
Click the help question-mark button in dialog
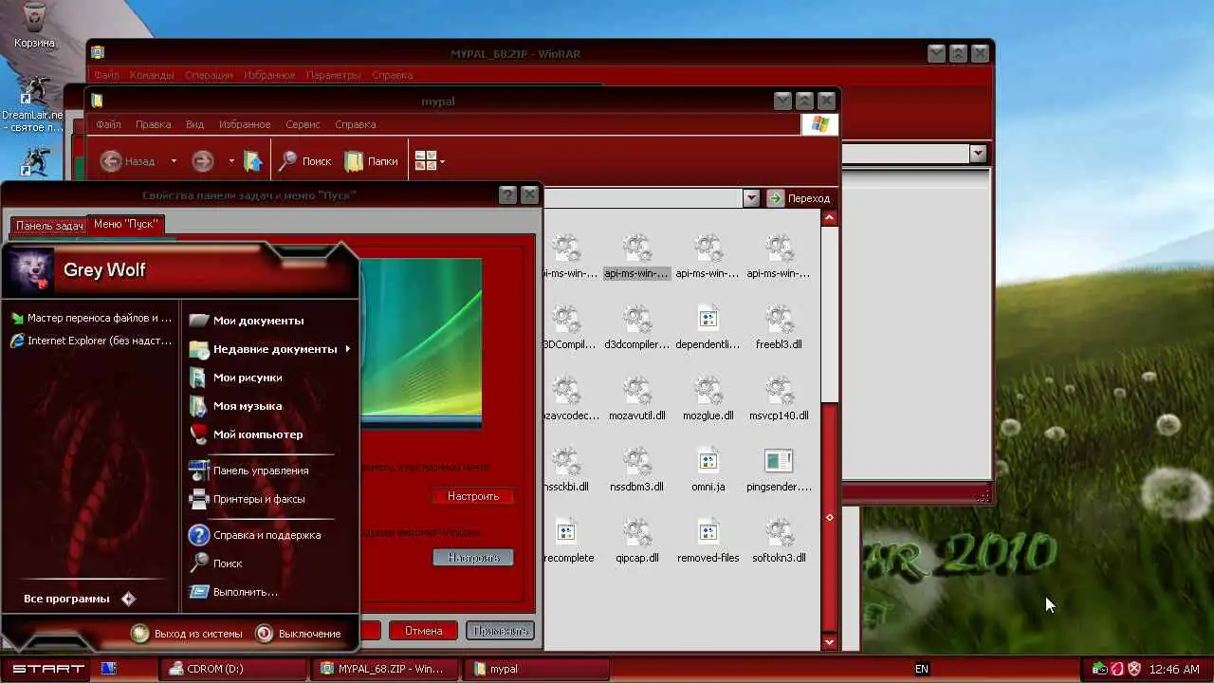[x=507, y=194]
